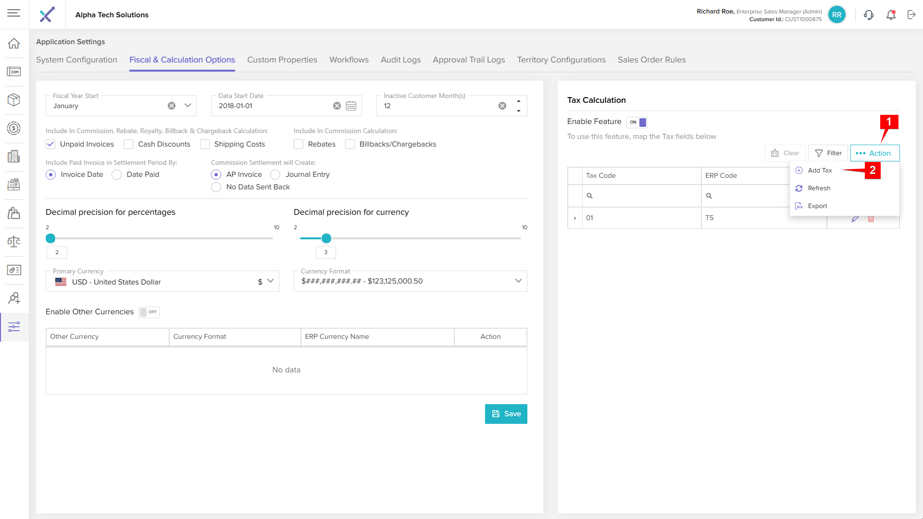Click the Save button
The height and width of the screenshot is (519, 923).
point(506,414)
